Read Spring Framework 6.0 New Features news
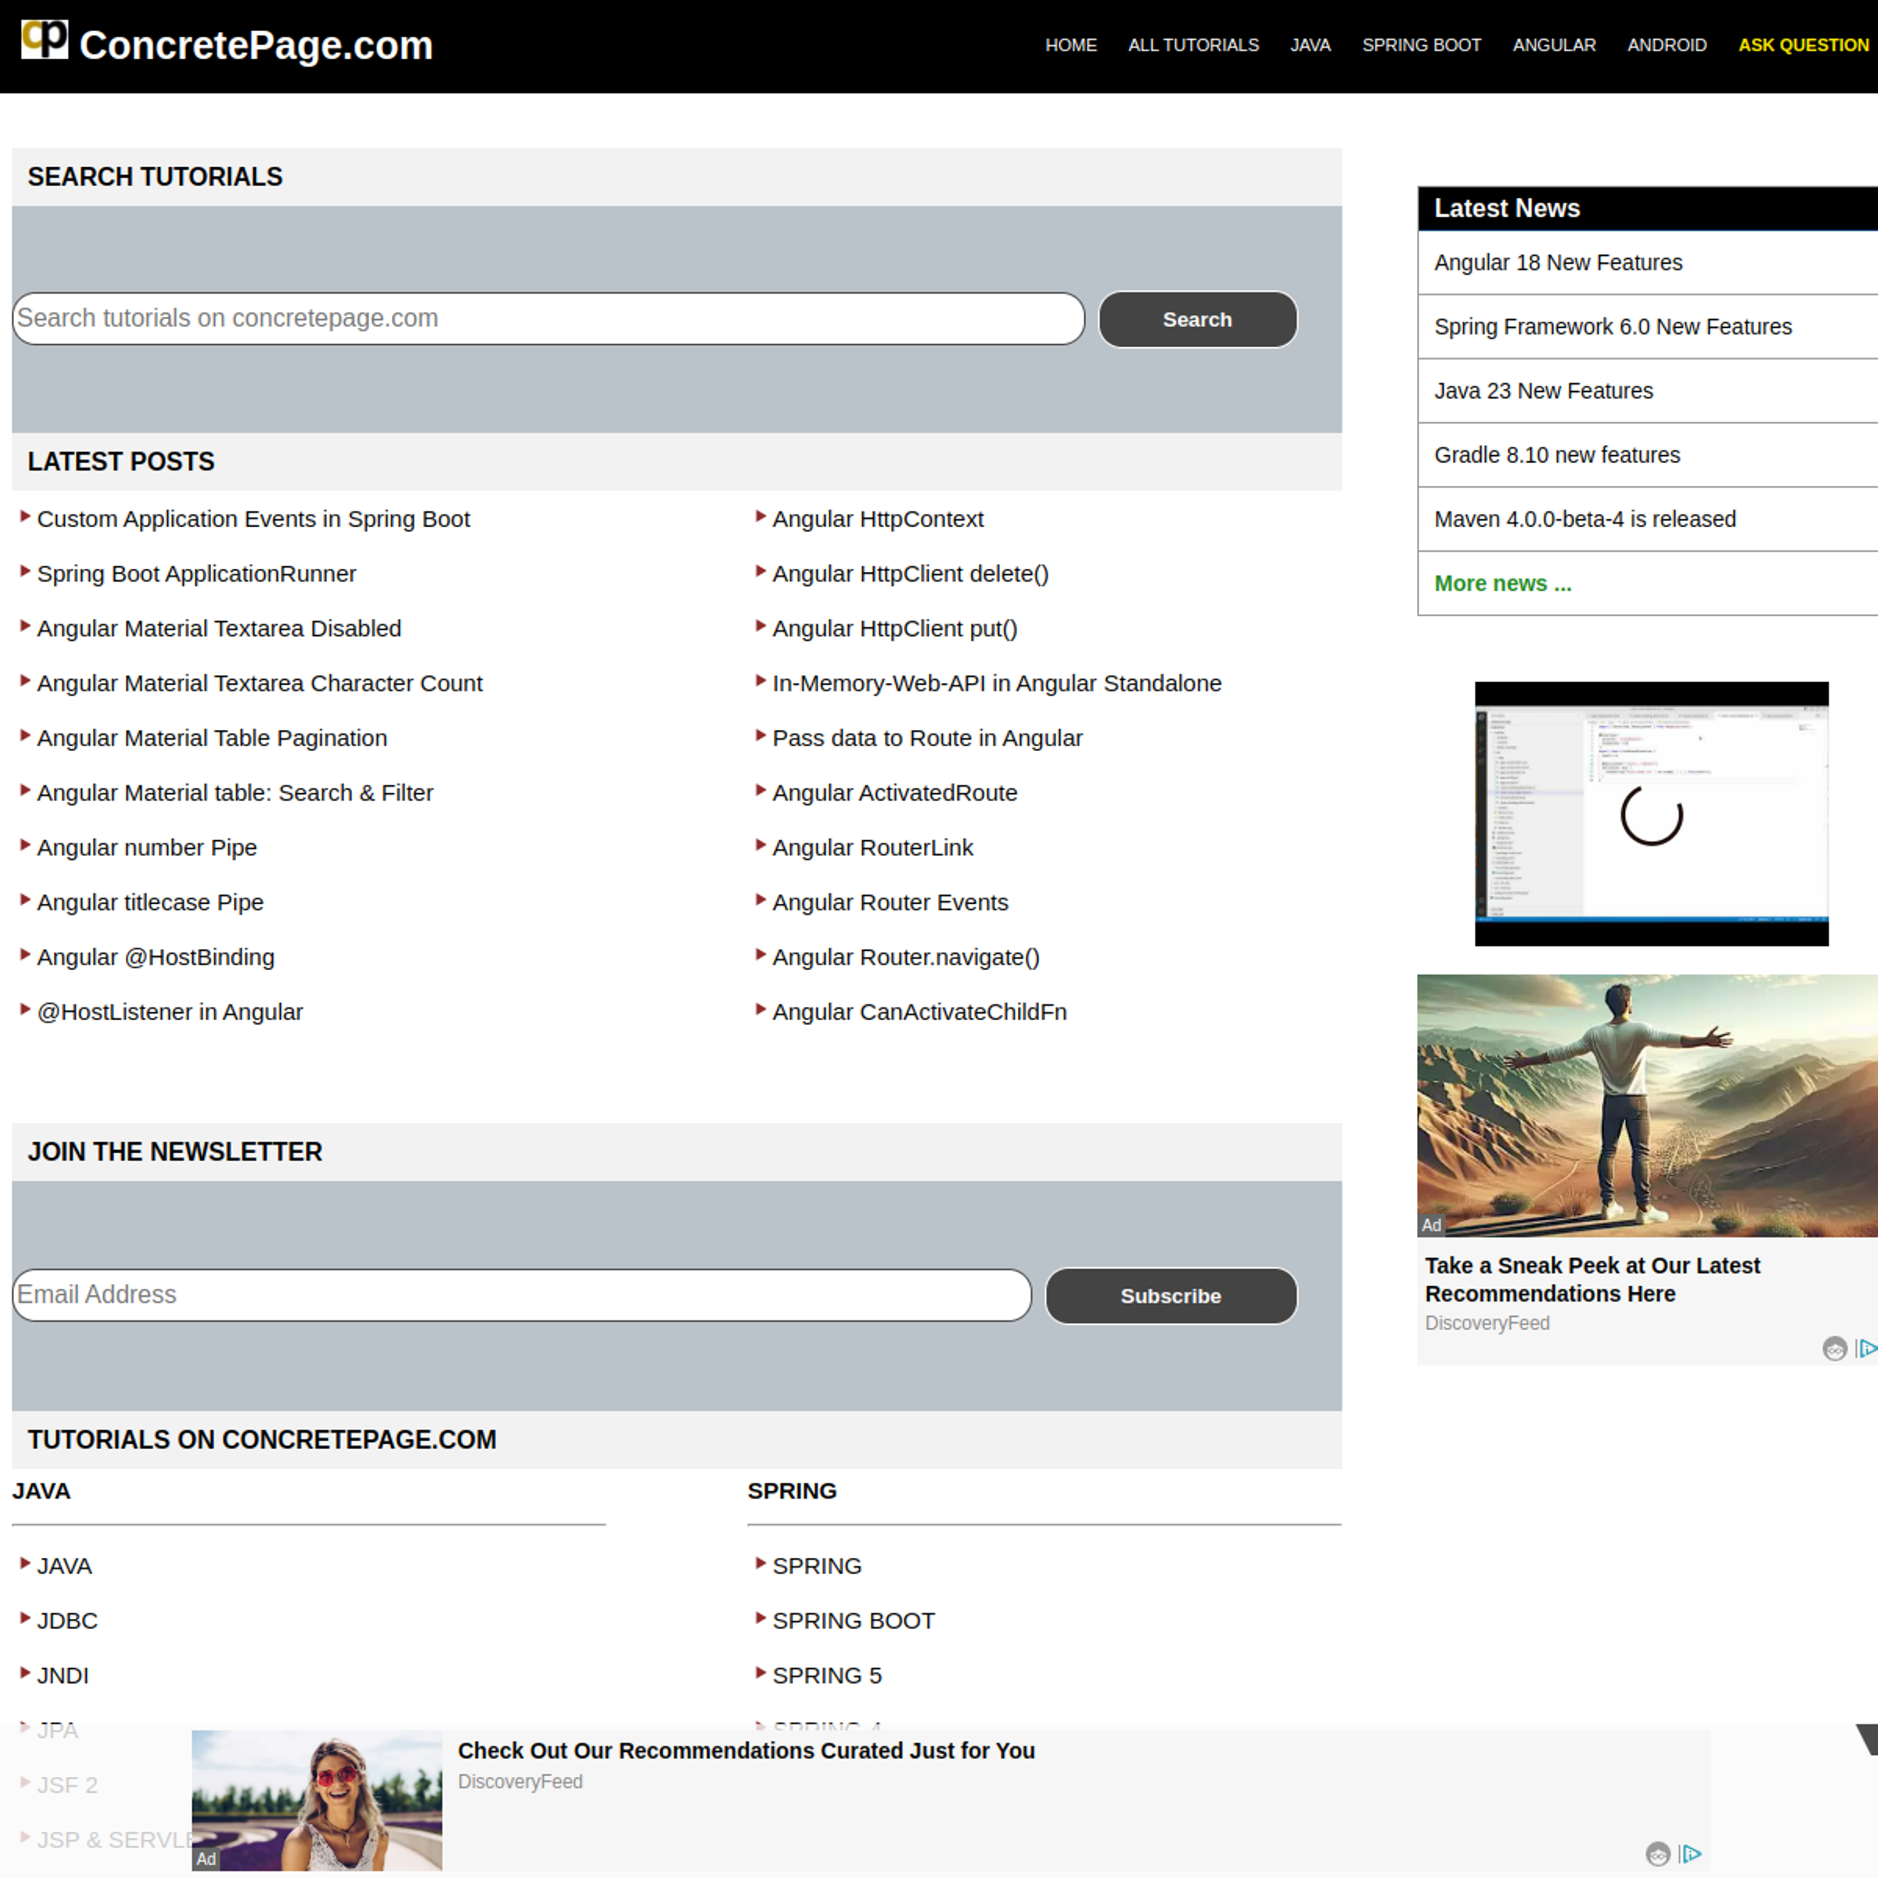Image resolution: width=1878 pixels, height=1878 pixels. (1612, 327)
